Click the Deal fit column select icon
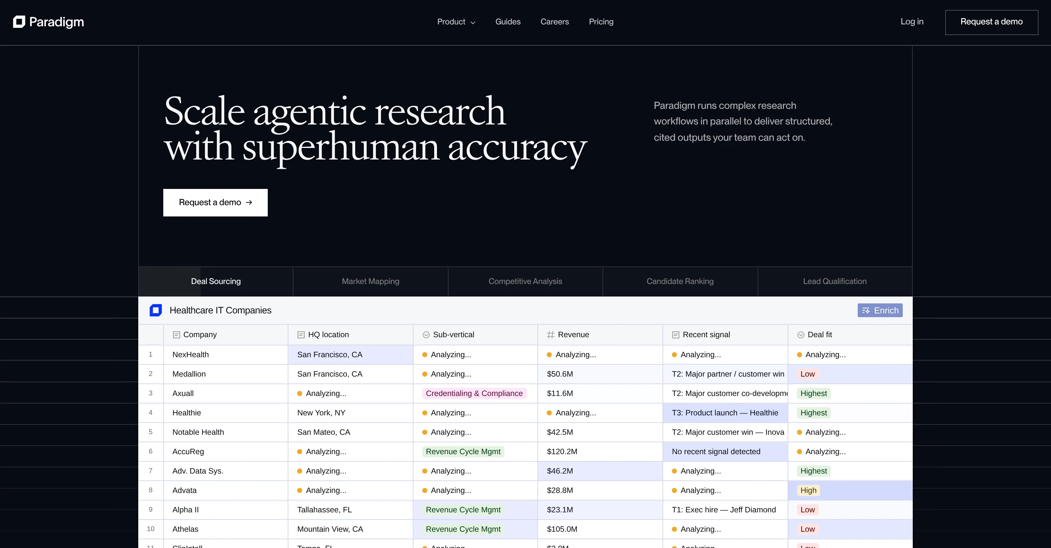 coord(800,335)
